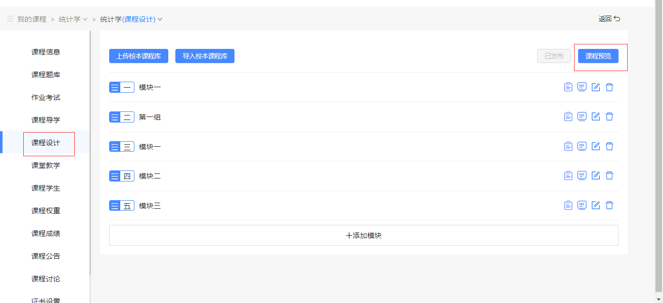The width and height of the screenshot is (663, 303).
Task: Click the greyed 已发布 button
Action: click(554, 56)
